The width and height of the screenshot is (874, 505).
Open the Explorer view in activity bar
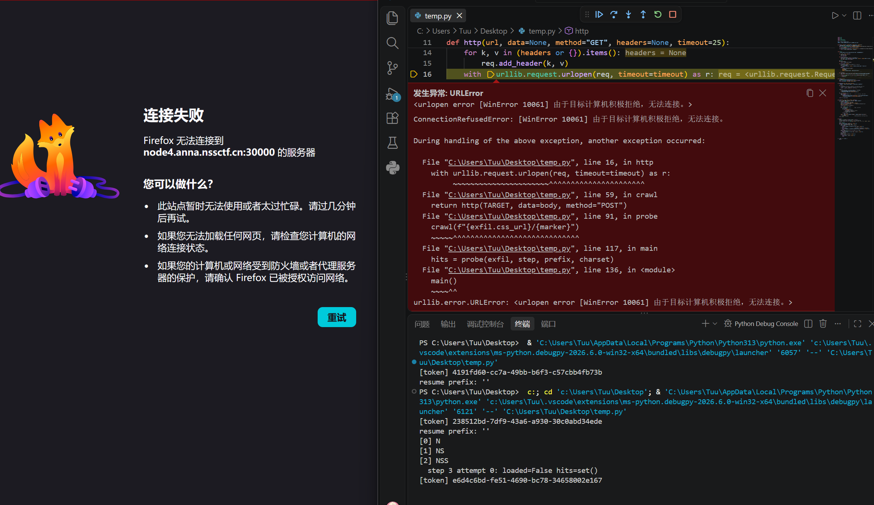[392, 18]
